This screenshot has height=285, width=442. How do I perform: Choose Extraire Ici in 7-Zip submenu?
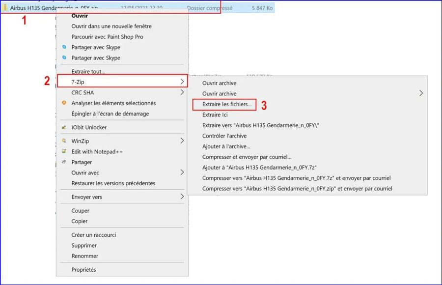215,115
